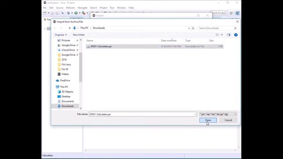Expand the File name combo box dropdown

tap(195, 114)
